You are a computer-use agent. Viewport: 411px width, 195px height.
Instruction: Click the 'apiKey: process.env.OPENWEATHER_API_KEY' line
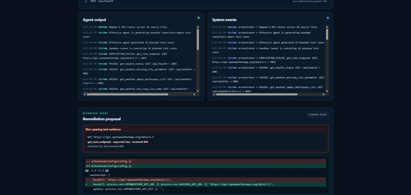[x=129, y=189]
